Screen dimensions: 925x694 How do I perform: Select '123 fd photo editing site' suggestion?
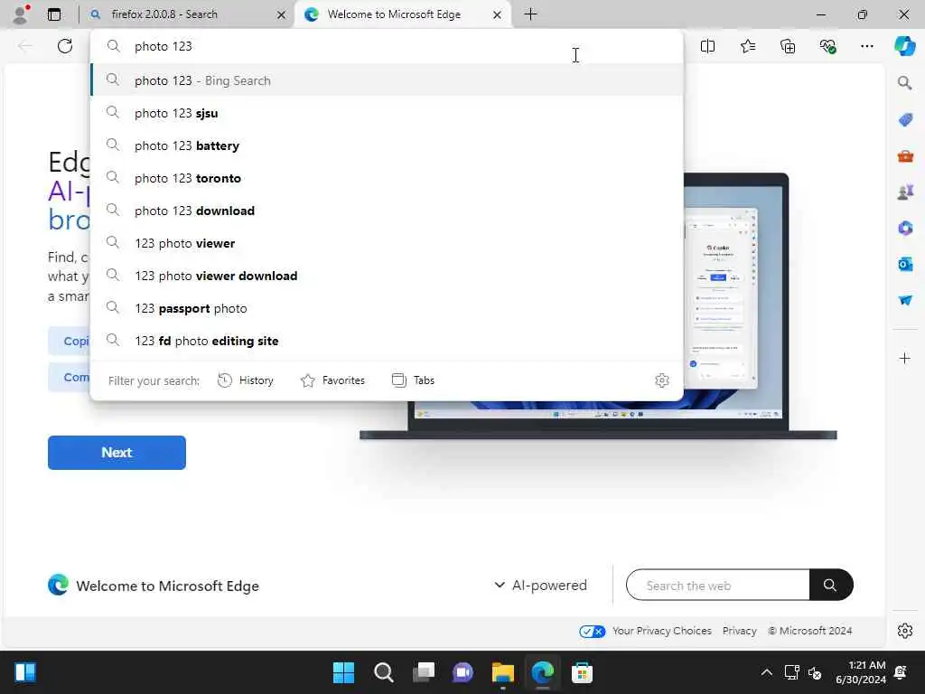click(387, 340)
